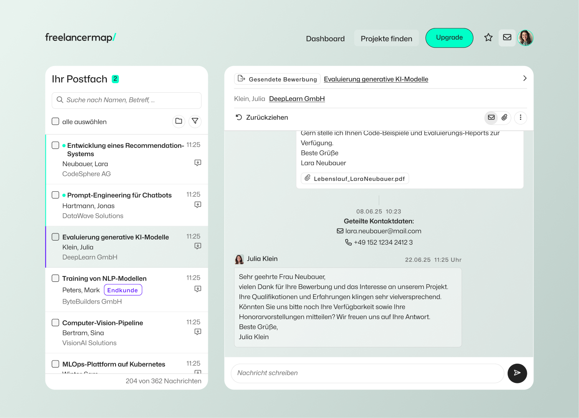
Task: Go to Dashboard in top navigation
Action: [325, 38]
